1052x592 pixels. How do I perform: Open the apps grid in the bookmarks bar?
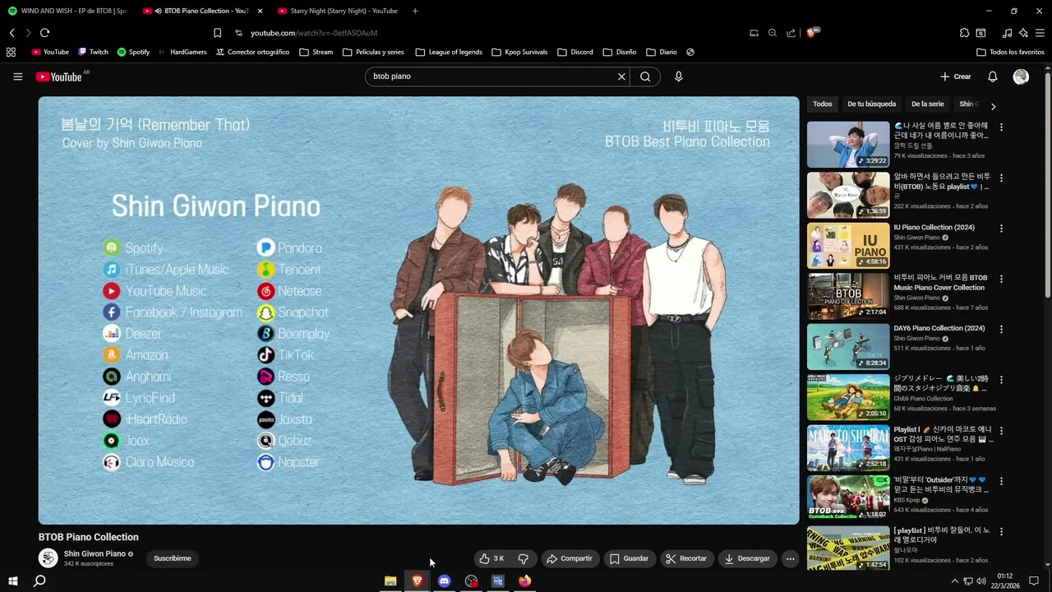coord(11,52)
